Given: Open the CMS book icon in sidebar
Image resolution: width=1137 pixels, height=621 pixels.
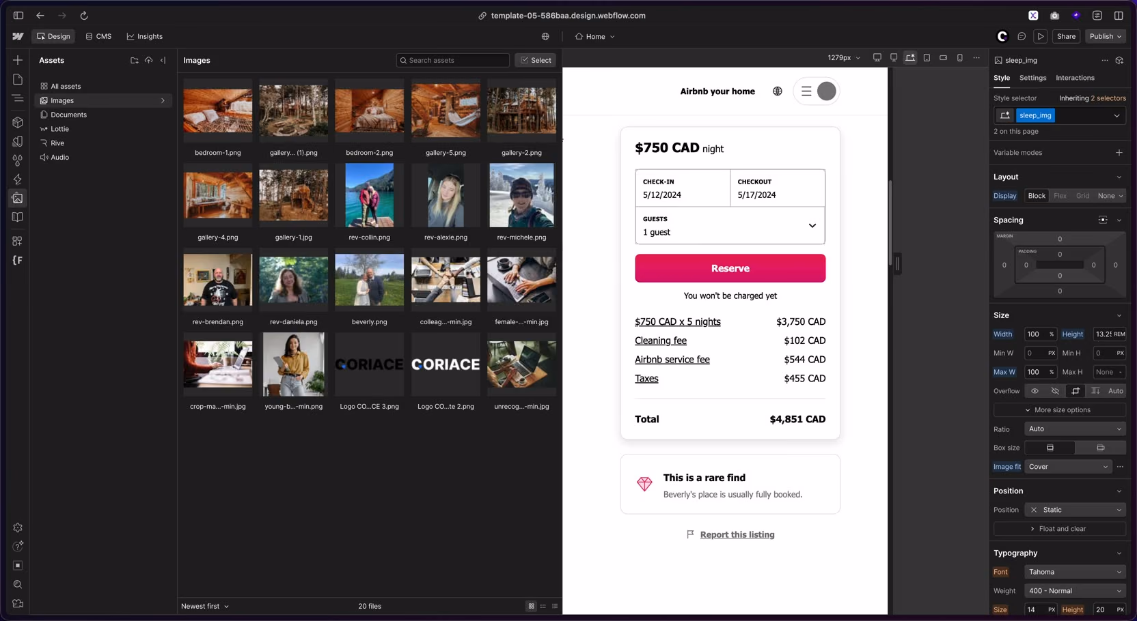Looking at the screenshot, I should pyautogui.click(x=18, y=217).
